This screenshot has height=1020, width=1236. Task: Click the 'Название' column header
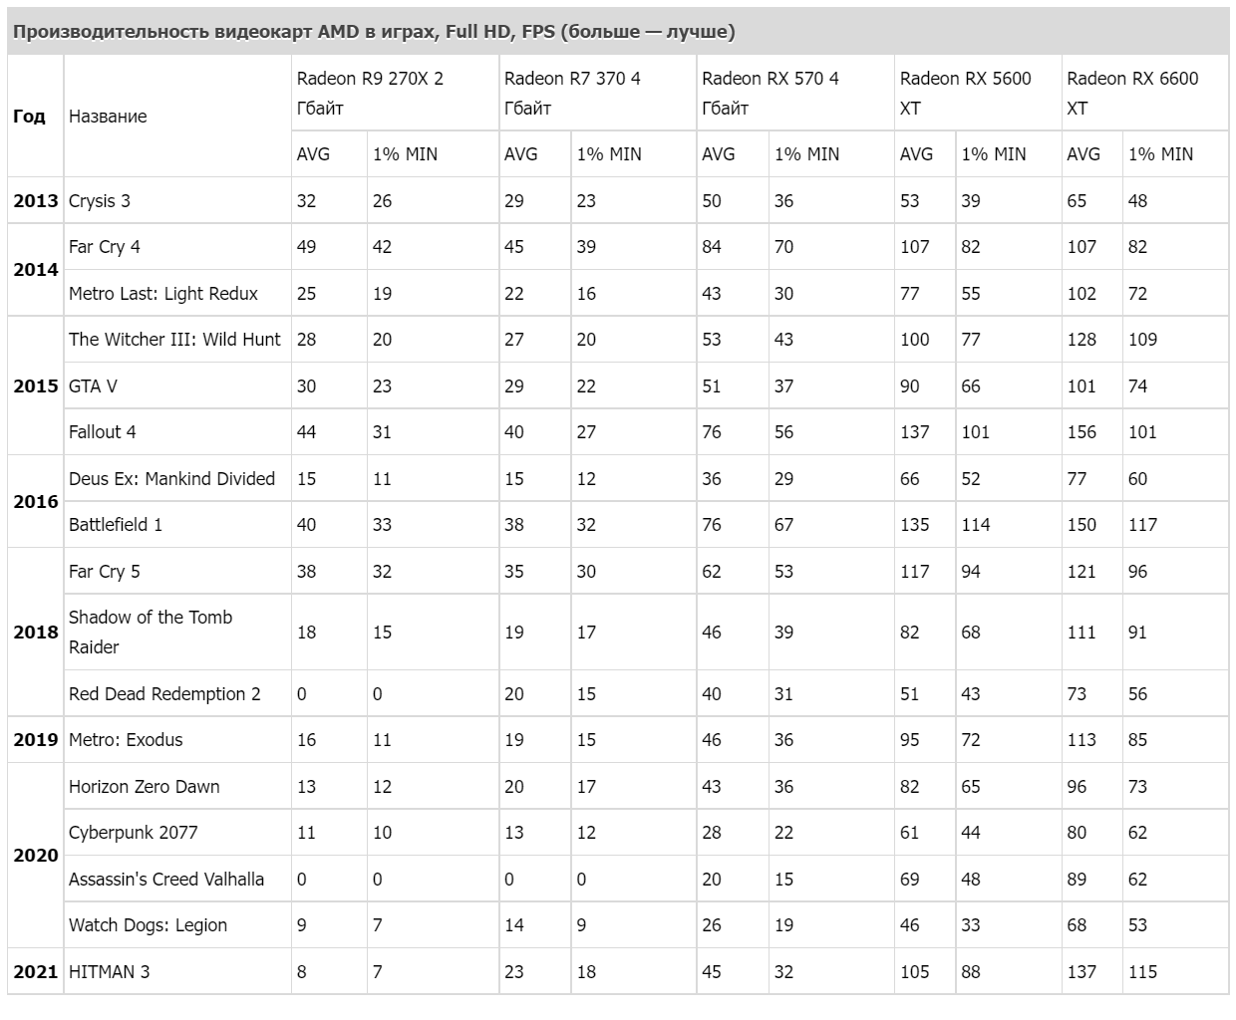pyautogui.click(x=108, y=117)
